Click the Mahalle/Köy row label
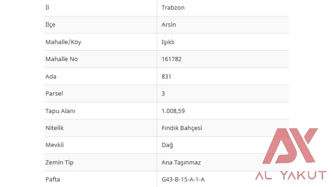 click(63, 42)
